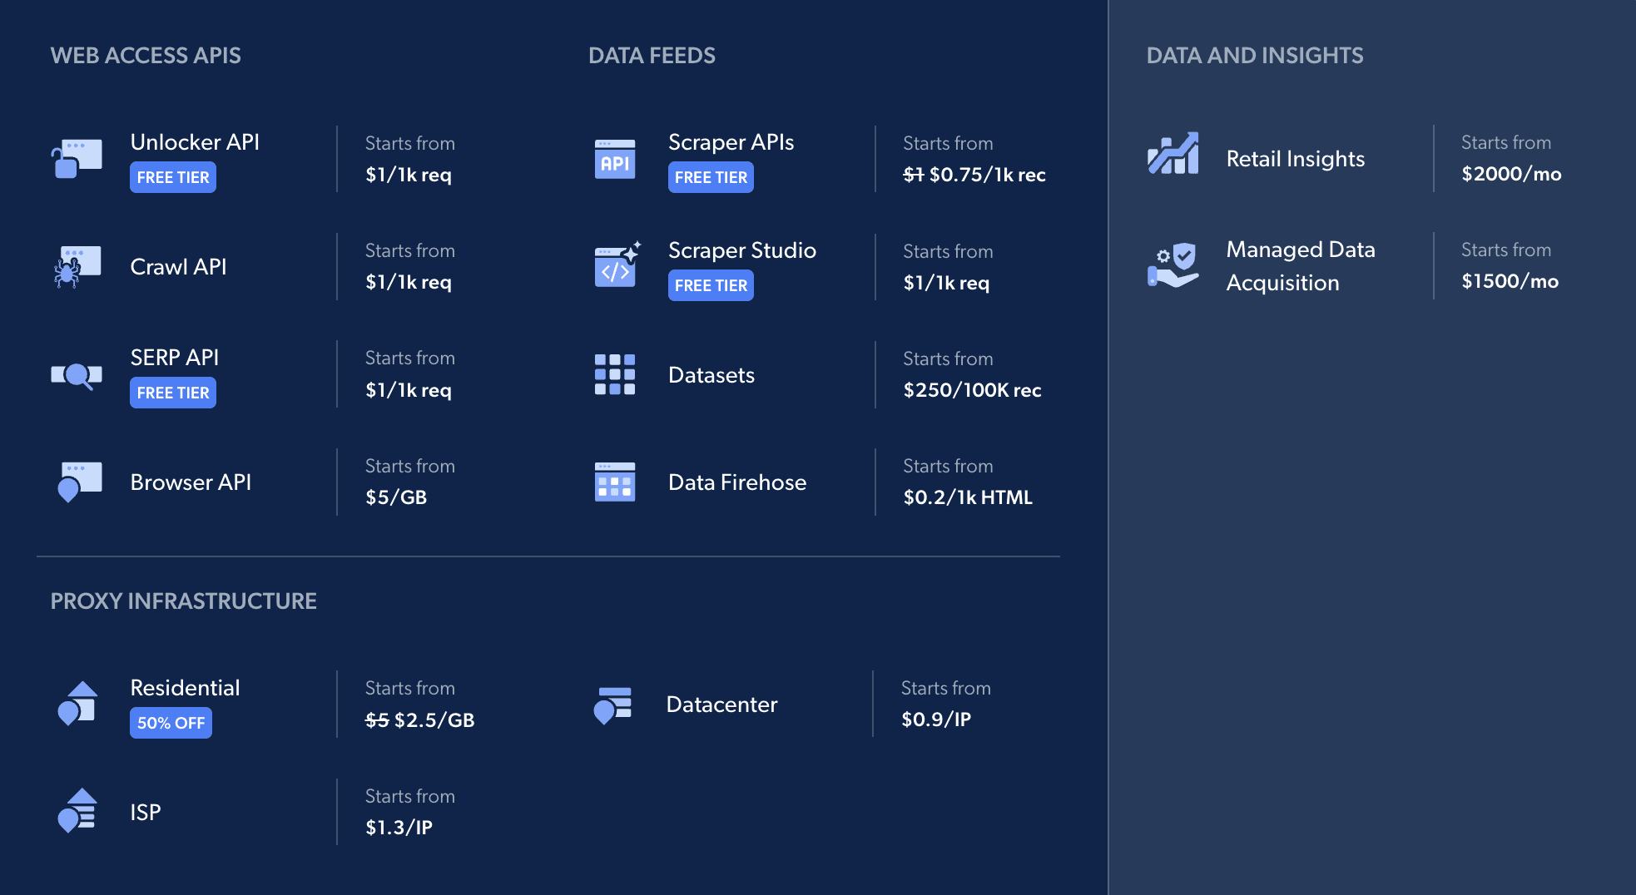Click the '$2000/mo' Retail Insights price
1636x895 pixels.
[1511, 174]
